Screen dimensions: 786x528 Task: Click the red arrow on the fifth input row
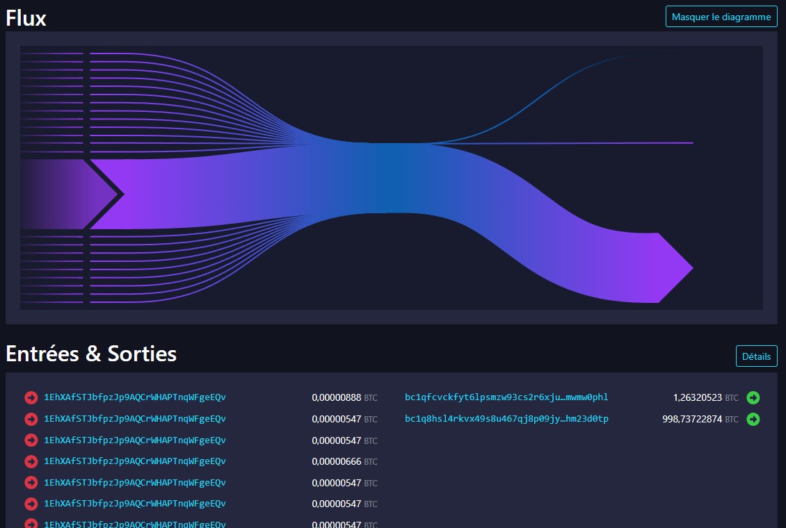pos(31,482)
